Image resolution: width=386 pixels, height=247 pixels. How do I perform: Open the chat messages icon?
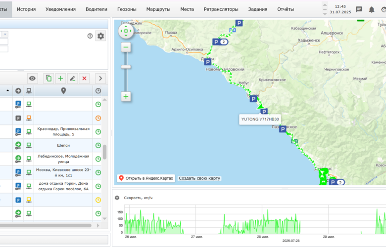tap(359, 9)
